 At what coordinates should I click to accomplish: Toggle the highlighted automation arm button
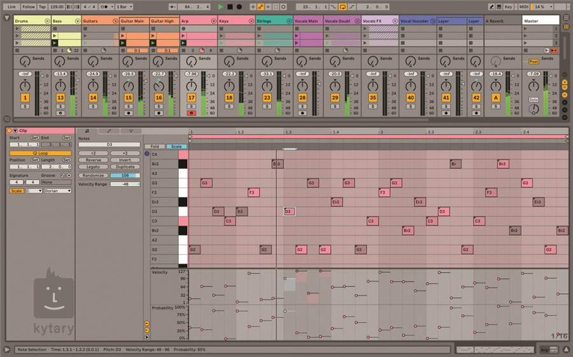point(261,6)
